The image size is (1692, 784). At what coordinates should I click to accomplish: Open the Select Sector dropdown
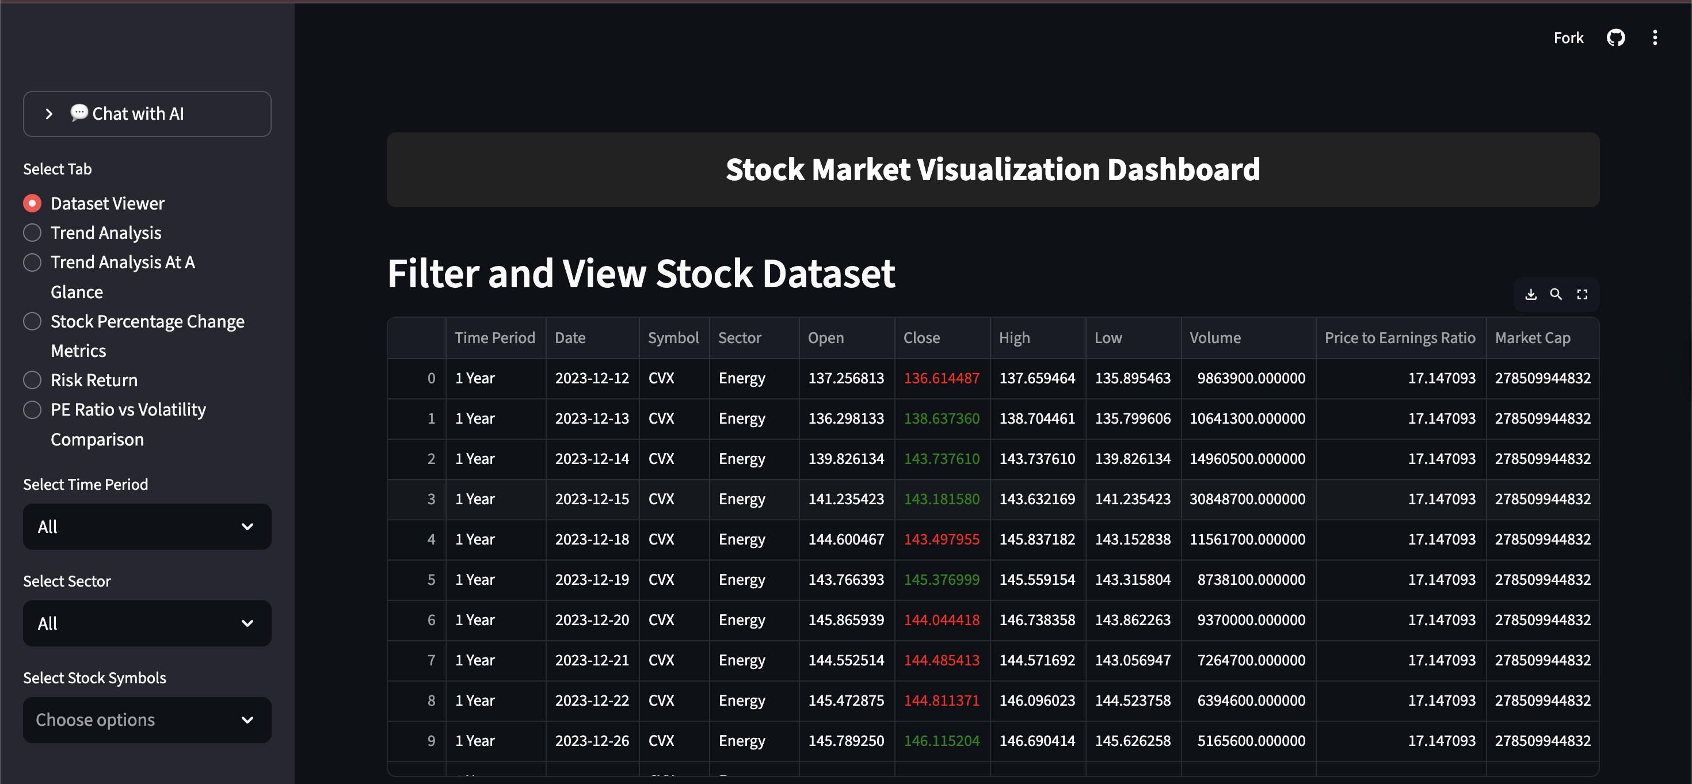(x=147, y=623)
